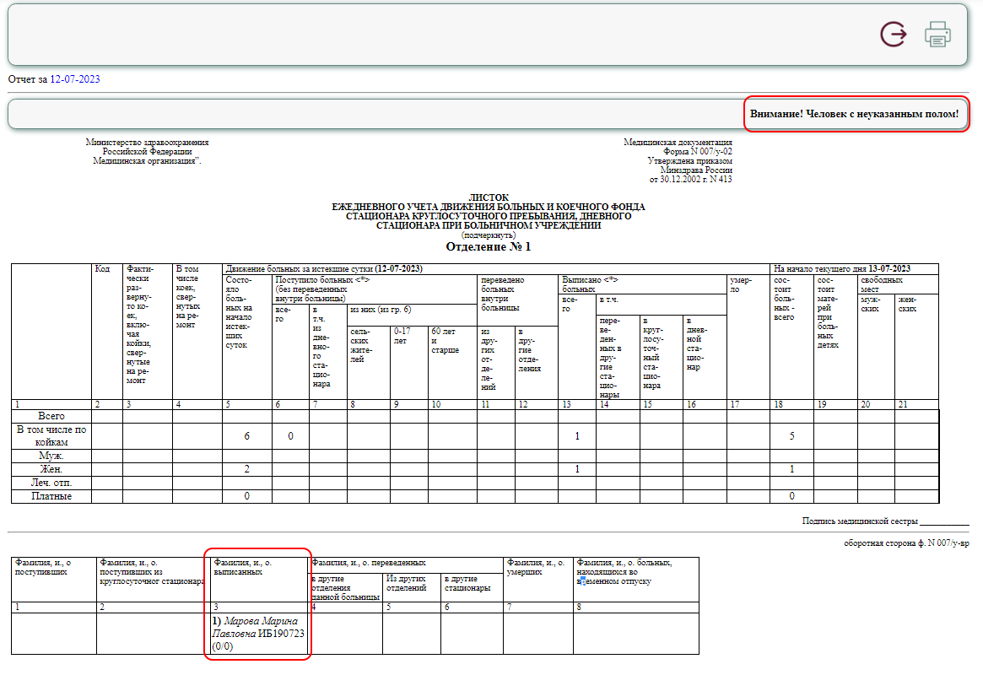
Task: Click the 'Жен.' row label
Action: (x=51, y=469)
